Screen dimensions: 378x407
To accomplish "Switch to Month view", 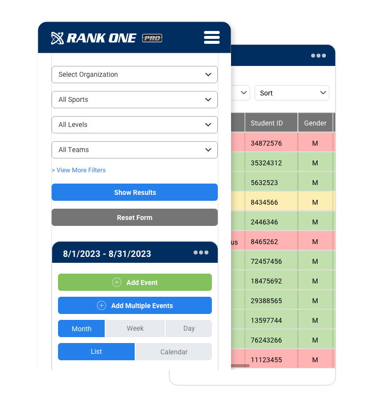I will pyautogui.click(x=82, y=329).
